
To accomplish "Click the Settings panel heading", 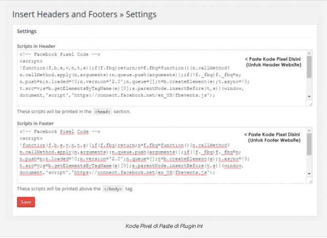I will pyautogui.click(x=27, y=31).
